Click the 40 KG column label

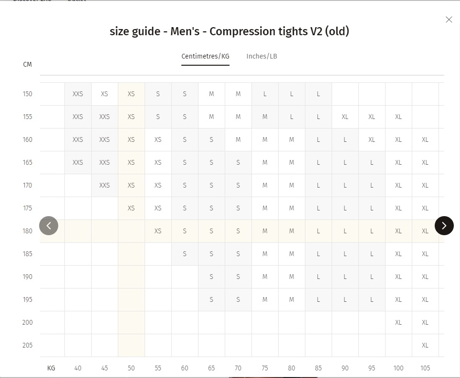pyautogui.click(x=78, y=368)
